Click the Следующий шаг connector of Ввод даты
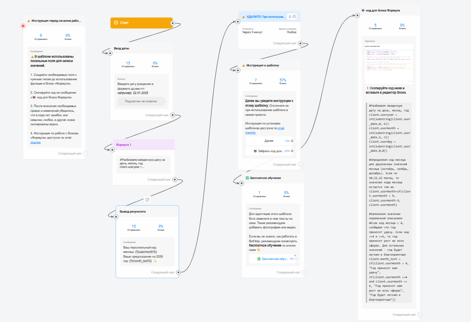This screenshot has height=322, width=471. pyautogui.click(x=172, y=115)
